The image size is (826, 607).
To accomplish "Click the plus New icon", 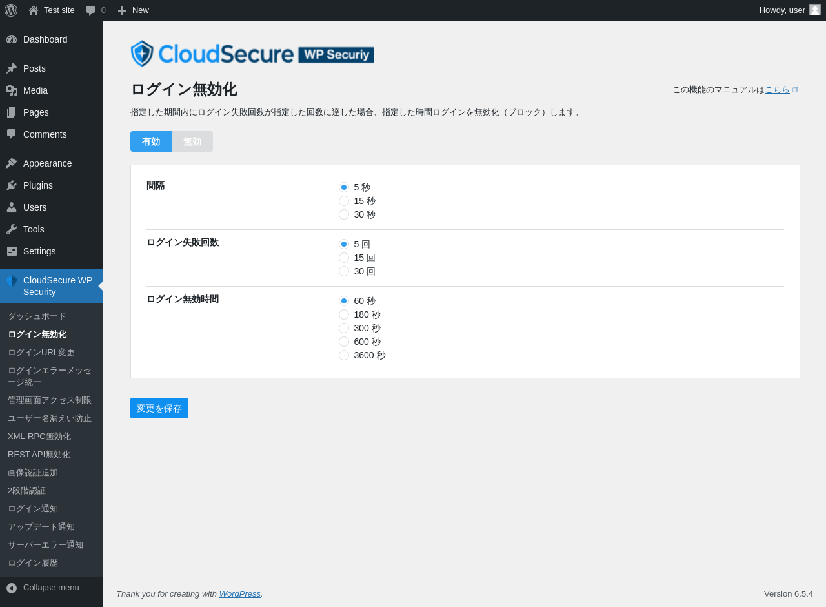I will point(122,10).
